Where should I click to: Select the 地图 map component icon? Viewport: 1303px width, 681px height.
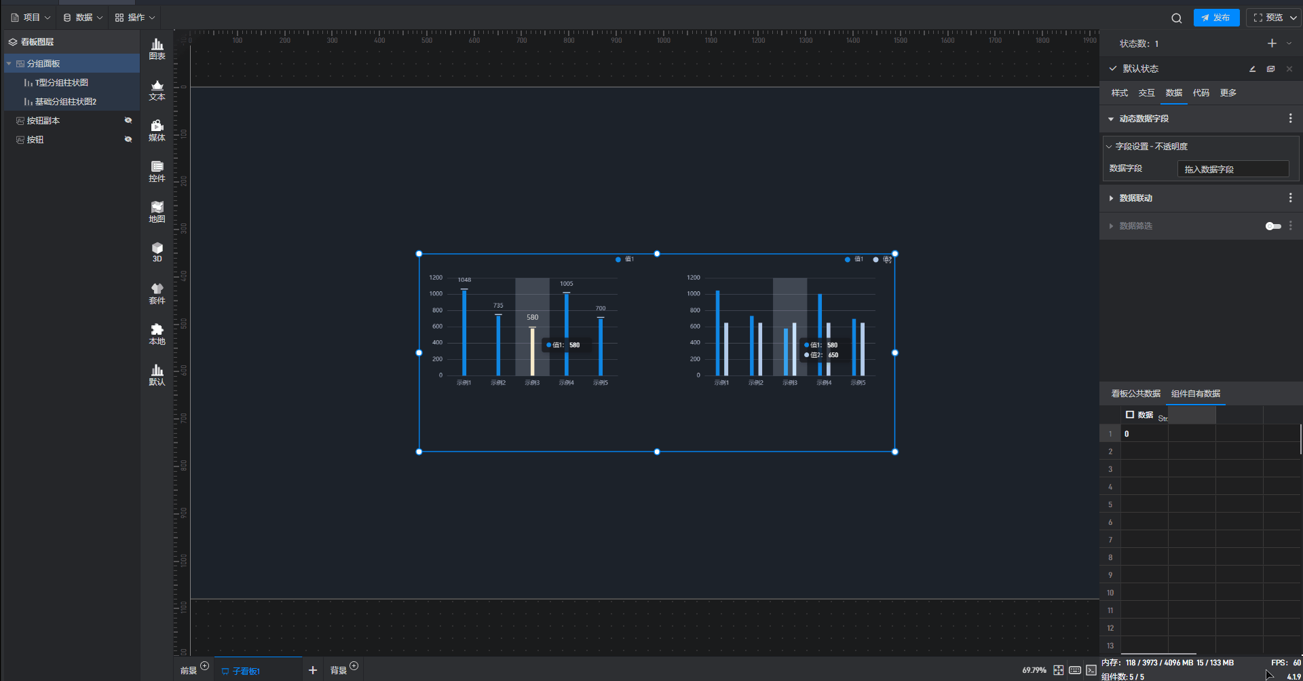click(x=157, y=212)
